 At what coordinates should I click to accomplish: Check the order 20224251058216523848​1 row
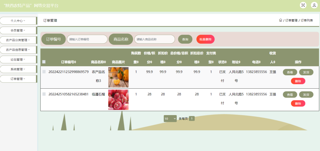44,94
